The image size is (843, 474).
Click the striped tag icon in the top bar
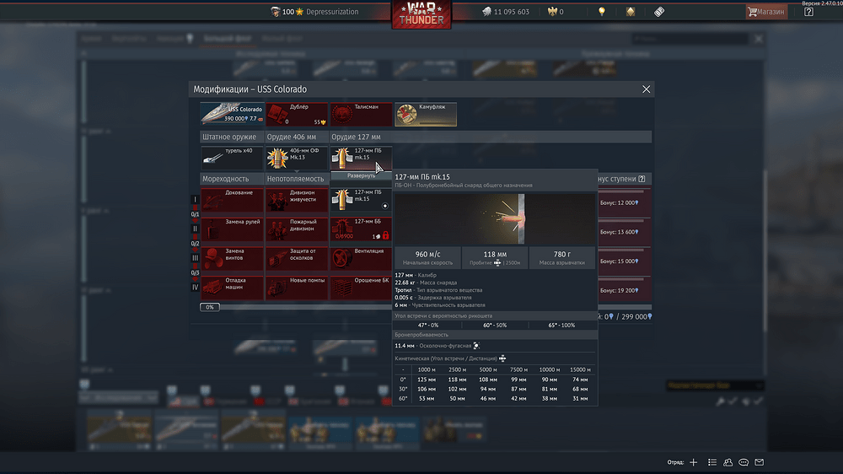pyautogui.click(x=659, y=12)
